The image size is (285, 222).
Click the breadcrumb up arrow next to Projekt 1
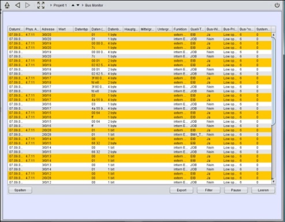(x=73, y=5)
